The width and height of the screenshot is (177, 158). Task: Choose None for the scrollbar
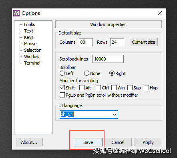pos(86,73)
